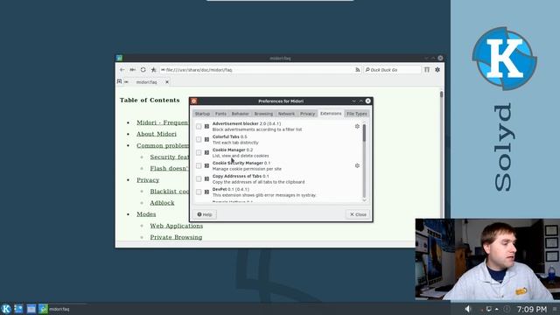560x315 pixels.
Task: Click Preferences dialog title bar icon
Action: click(x=194, y=101)
